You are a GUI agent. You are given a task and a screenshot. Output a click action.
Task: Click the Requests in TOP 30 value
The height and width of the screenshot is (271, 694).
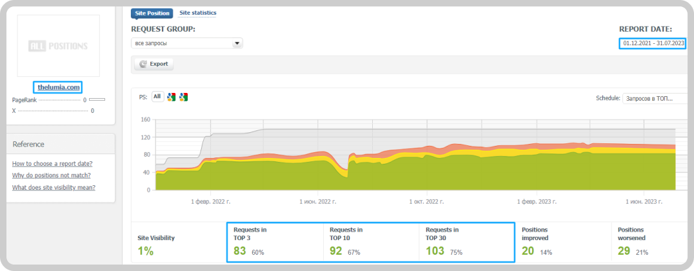point(435,252)
